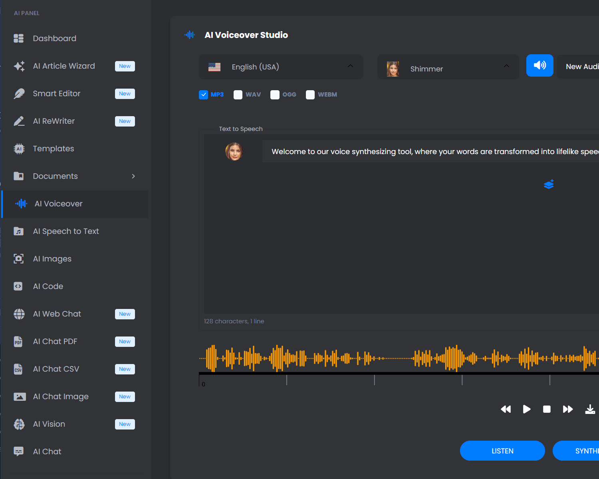The width and height of the screenshot is (599, 479).
Task: Fast-forward the audio playback
Action: 567,409
